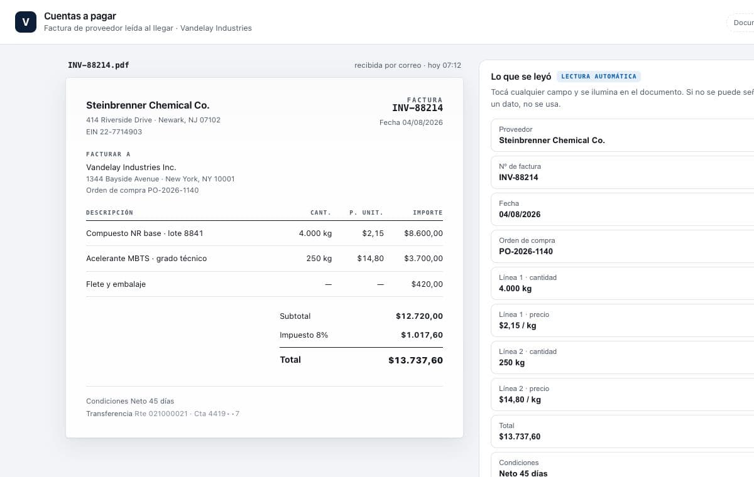
Task: Select the Condiciones field card
Action: click(x=622, y=465)
